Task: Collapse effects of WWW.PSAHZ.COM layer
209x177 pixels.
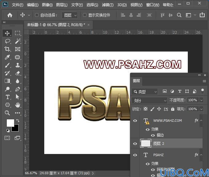Action: point(201,121)
